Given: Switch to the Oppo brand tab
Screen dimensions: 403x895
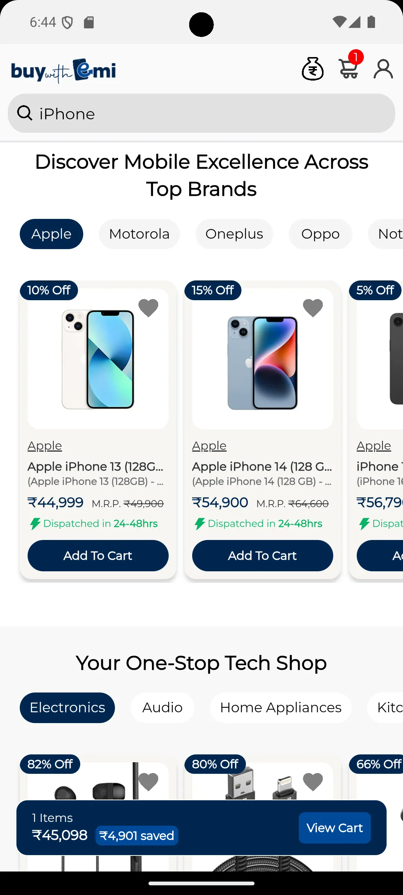Looking at the screenshot, I should point(320,234).
